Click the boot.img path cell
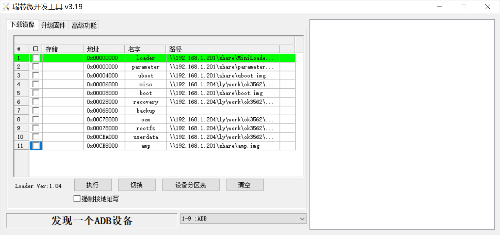 [222, 93]
